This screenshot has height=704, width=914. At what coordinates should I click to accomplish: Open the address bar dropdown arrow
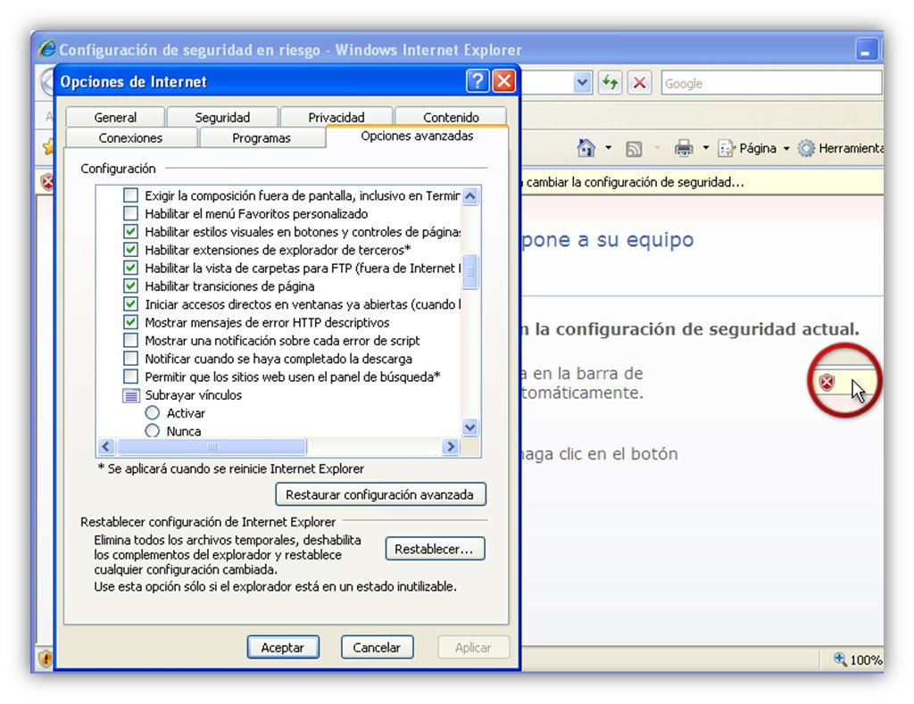[582, 83]
